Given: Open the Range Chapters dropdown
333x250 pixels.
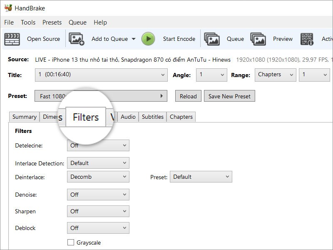Looking at the screenshot, I should point(276,75).
